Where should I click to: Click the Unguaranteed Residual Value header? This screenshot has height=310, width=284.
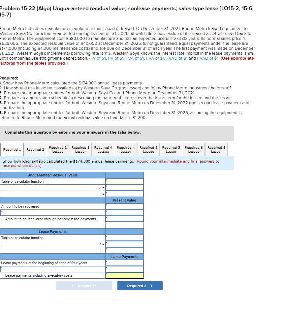(x=52, y=175)
